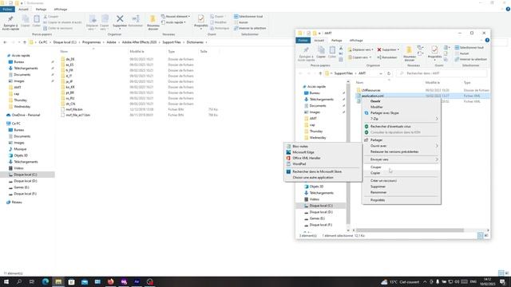The width and height of the screenshot is (511, 287).
Task: Sort by Nom column in AMT window
Action: click(359, 83)
